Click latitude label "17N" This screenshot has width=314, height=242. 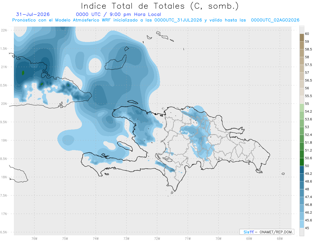click(x=4, y=214)
